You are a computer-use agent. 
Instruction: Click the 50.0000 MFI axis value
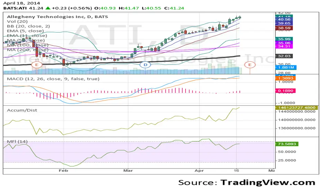click(x=287, y=152)
